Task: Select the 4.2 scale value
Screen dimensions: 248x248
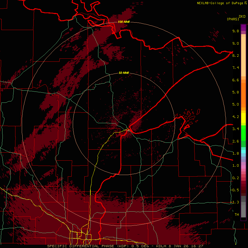Action: coord(236,117)
